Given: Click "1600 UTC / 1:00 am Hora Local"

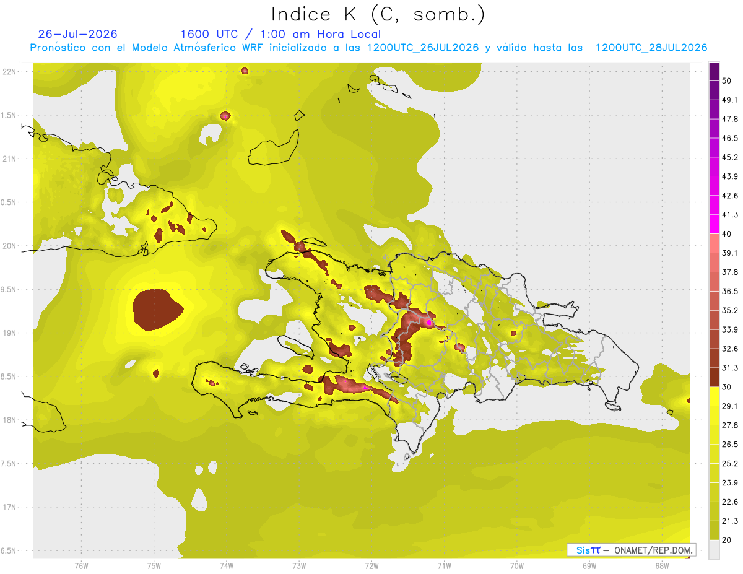Looking at the screenshot, I should [280, 34].
